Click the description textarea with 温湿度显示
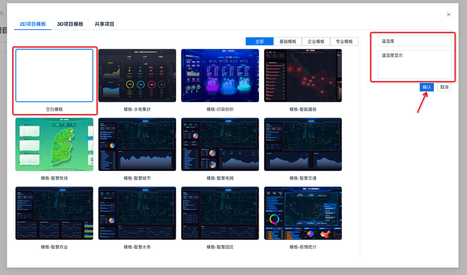The image size is (467, 275). click(414, 65)
